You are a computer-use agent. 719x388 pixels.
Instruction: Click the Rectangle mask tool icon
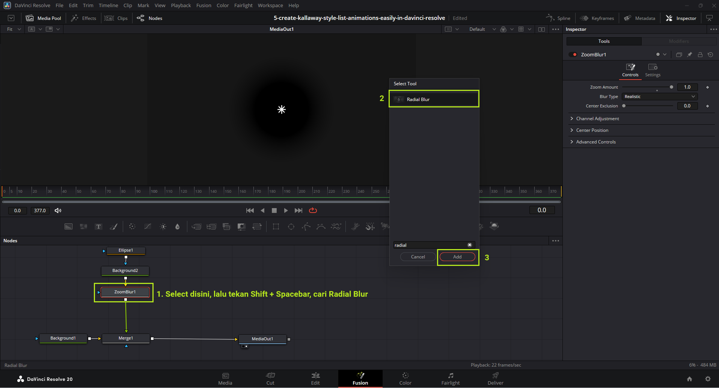click(276, 226)
